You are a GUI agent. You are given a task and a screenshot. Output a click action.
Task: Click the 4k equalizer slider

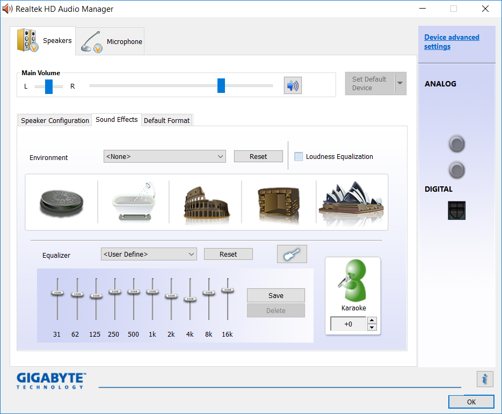pyautogui.click(x=190, y=299)
